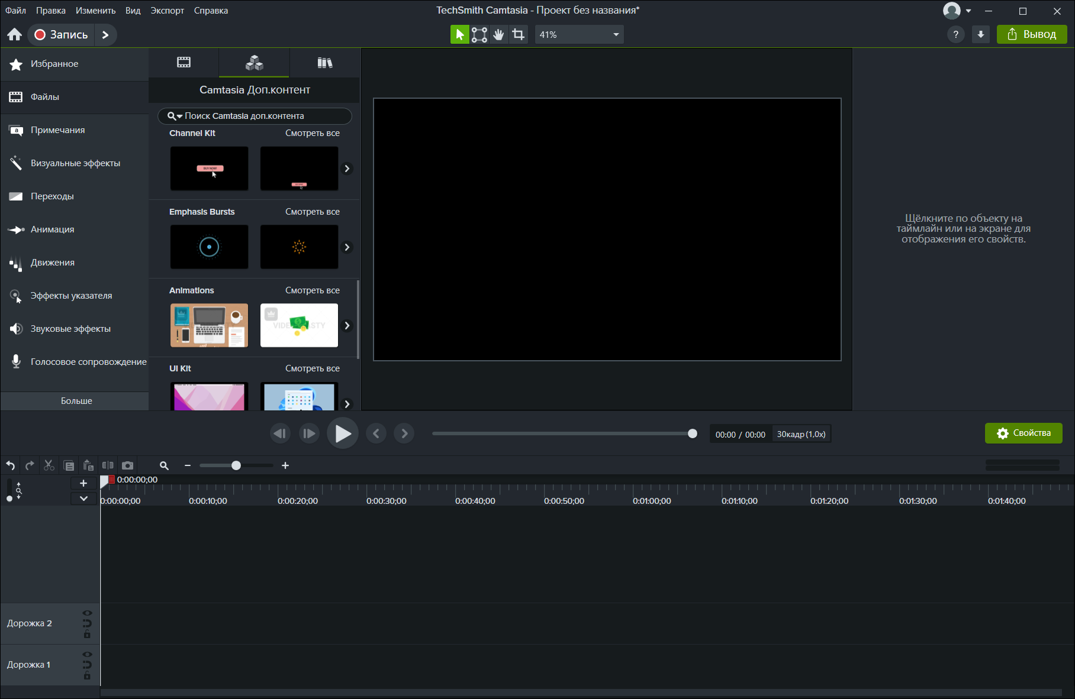Screen dimensions: 1075x699
Task: Jump to the previous marker
Action: pos(376,433)
